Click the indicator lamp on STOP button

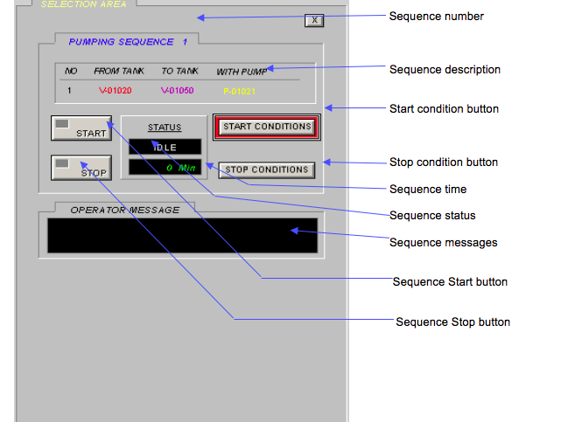tap(62, 163)
